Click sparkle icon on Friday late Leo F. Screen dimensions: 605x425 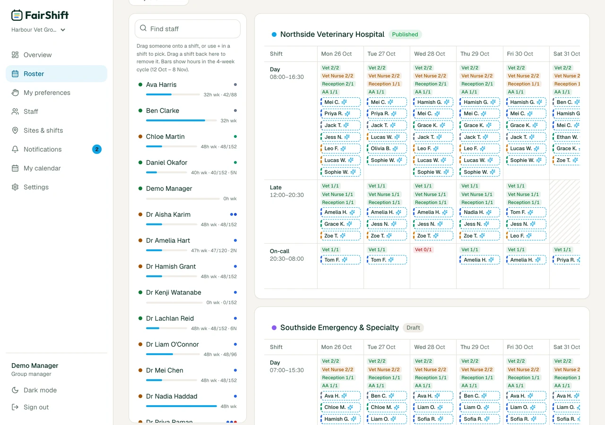point(528,236)
